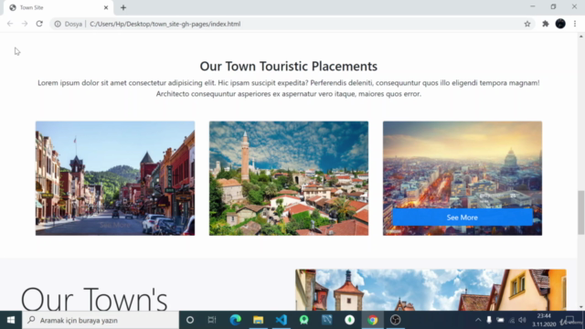Screen dimensions: 585x329
Task: Restore down the Chrome window
Action: [x=553, y=6]
